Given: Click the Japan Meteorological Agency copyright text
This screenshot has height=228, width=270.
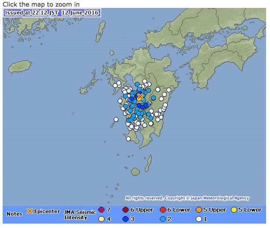Looking at the screenshot, I should click(187, 198).
